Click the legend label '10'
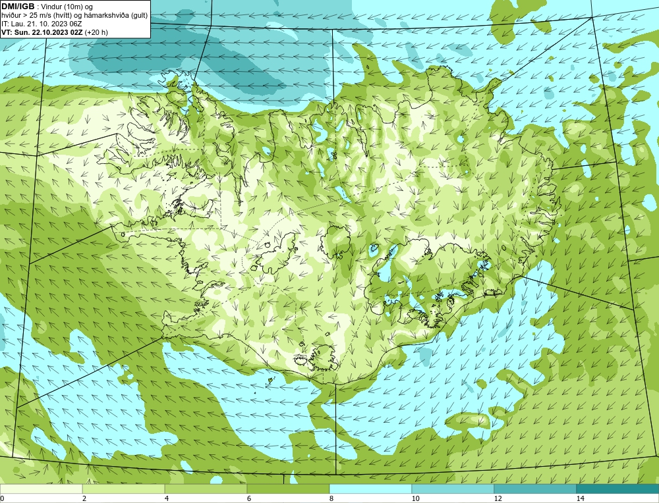This screenshot has width=659, height=503. 416,498
